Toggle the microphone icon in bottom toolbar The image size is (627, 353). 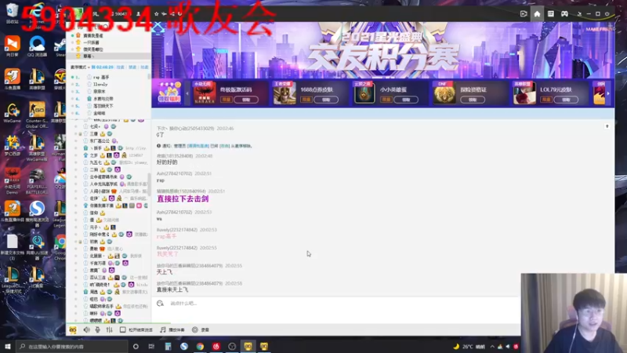tap(97, 329)
